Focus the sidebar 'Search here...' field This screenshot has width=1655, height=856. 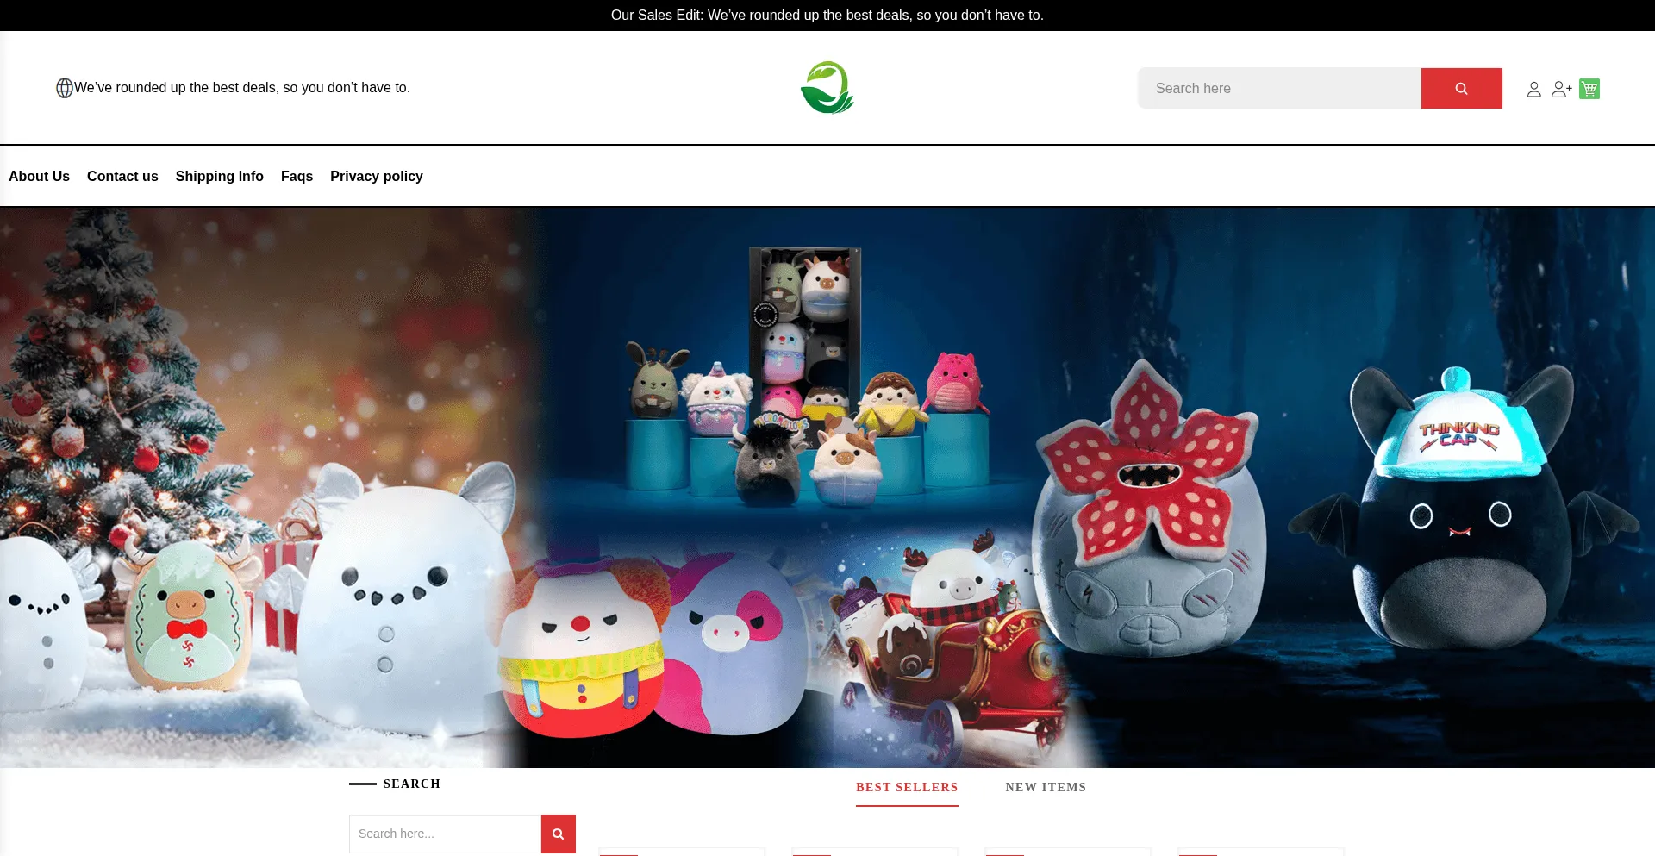point(446,834)
